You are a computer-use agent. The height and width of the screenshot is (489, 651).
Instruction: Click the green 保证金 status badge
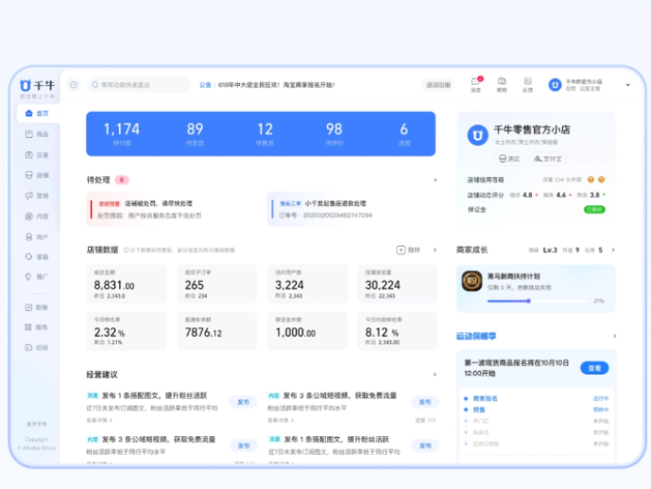click(x=594, y=209)
